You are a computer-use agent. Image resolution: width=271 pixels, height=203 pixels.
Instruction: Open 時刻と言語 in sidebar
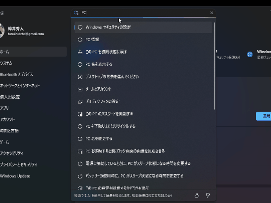[33, 131]
